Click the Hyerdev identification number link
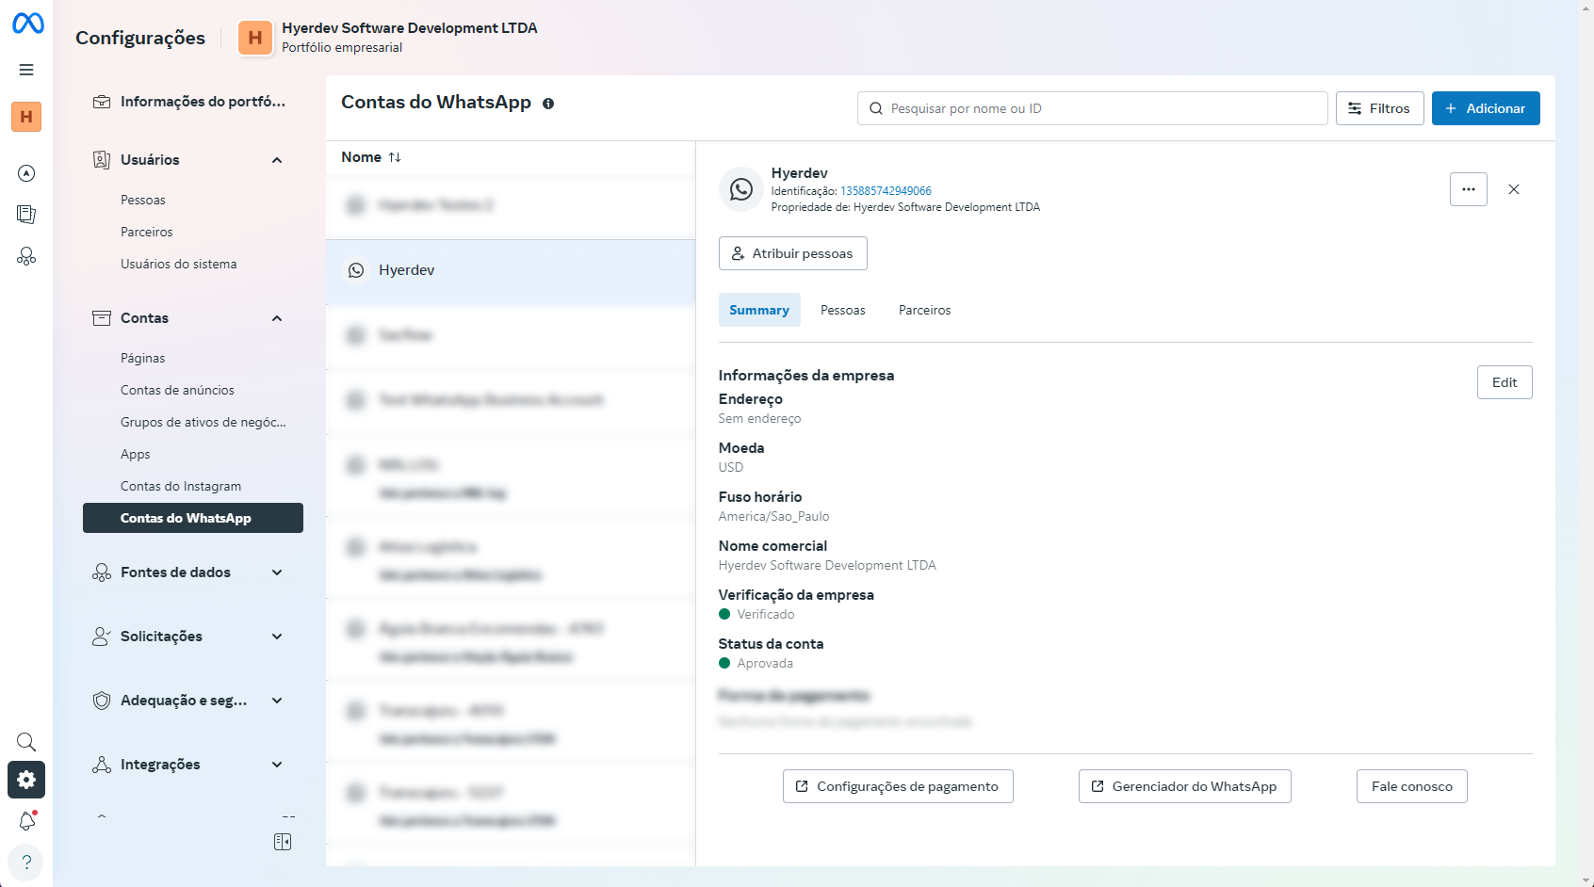1594x887 pixels. click(886, 191)
